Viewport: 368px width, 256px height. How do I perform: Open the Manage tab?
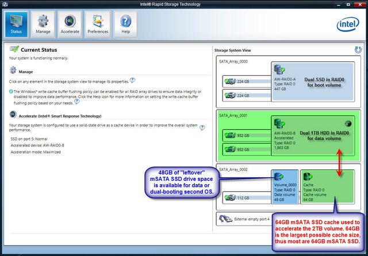[43, 24]
